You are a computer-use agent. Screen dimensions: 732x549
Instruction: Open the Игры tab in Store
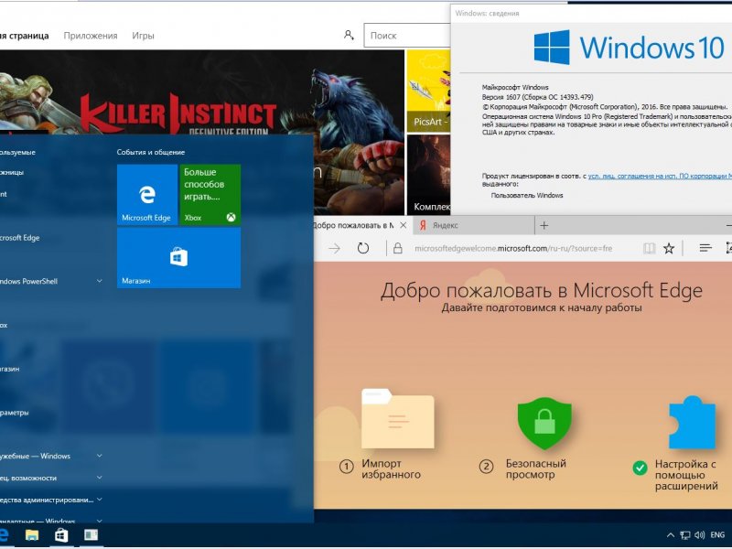pyautogui.click(x=143, y=36)
